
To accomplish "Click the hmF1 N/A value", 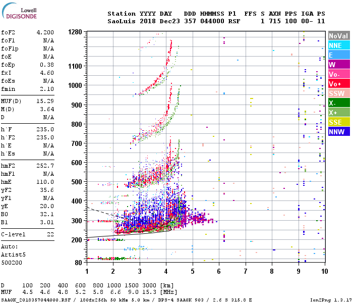I will point(48,174).
